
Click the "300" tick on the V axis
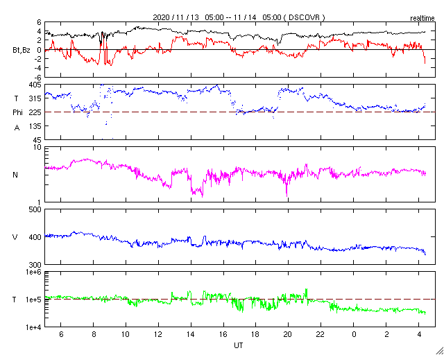[35, 265]
